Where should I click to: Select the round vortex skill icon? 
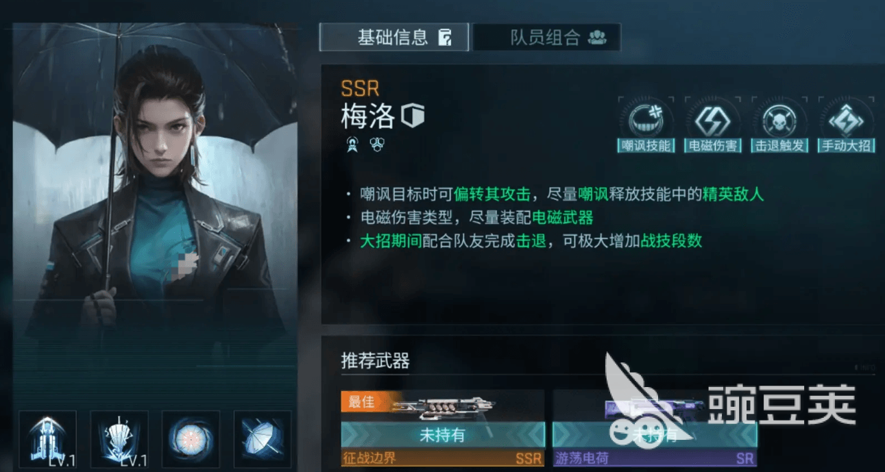click(x=191, y=440)
